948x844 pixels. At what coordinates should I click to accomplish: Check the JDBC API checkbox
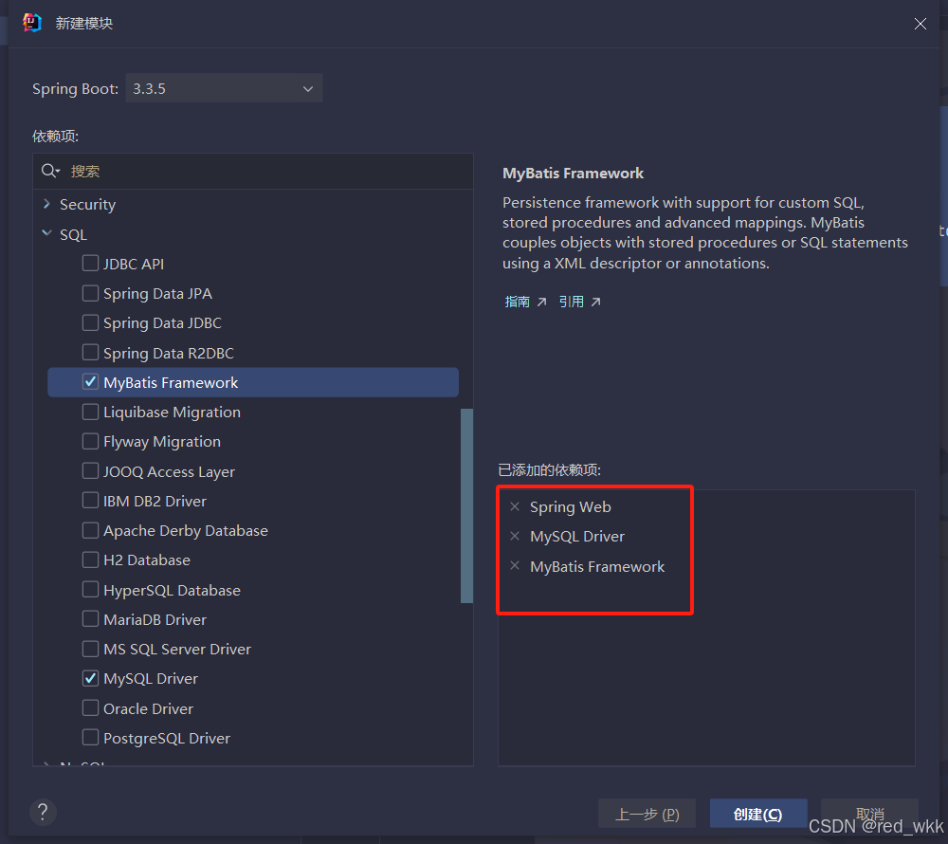point(90,263)
